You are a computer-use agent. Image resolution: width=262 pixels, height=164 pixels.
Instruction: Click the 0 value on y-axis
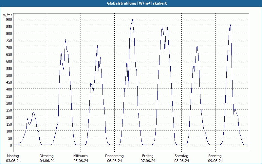click(x=11, y=145)
